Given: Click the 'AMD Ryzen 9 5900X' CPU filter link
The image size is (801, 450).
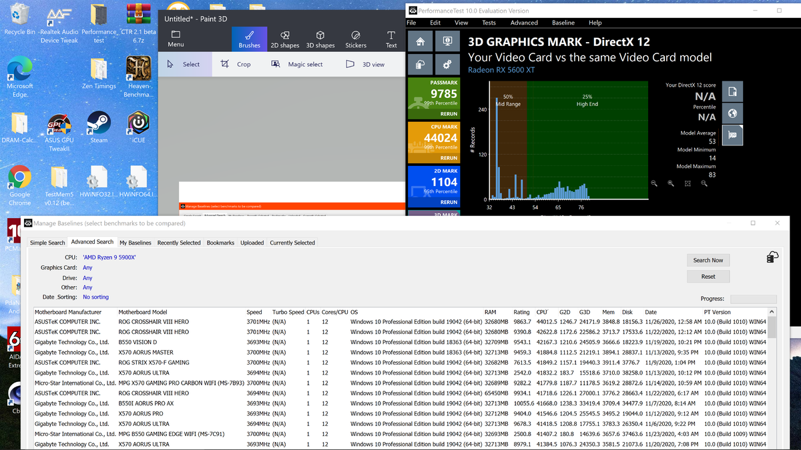Looking at the screenshot, I should pos(109,257).
